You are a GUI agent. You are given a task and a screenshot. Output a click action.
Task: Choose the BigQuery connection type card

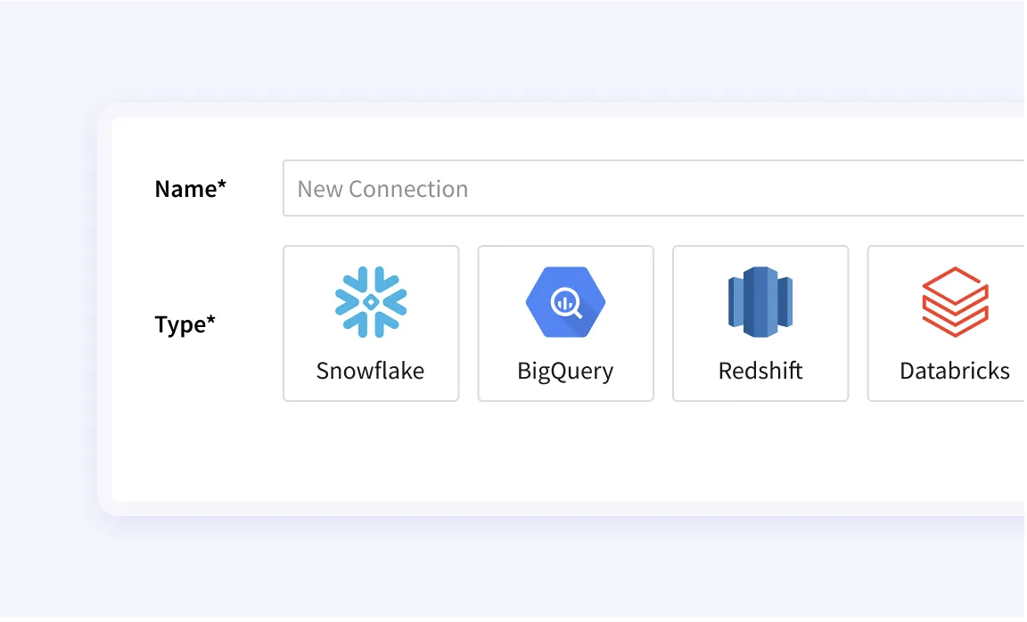tap(565, 323)
